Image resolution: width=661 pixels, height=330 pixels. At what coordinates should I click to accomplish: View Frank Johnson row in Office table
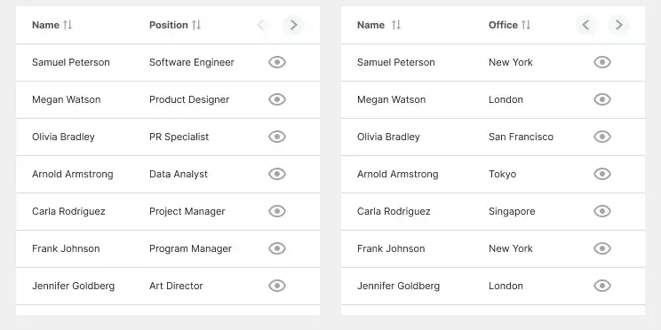[x=602, y=248]
